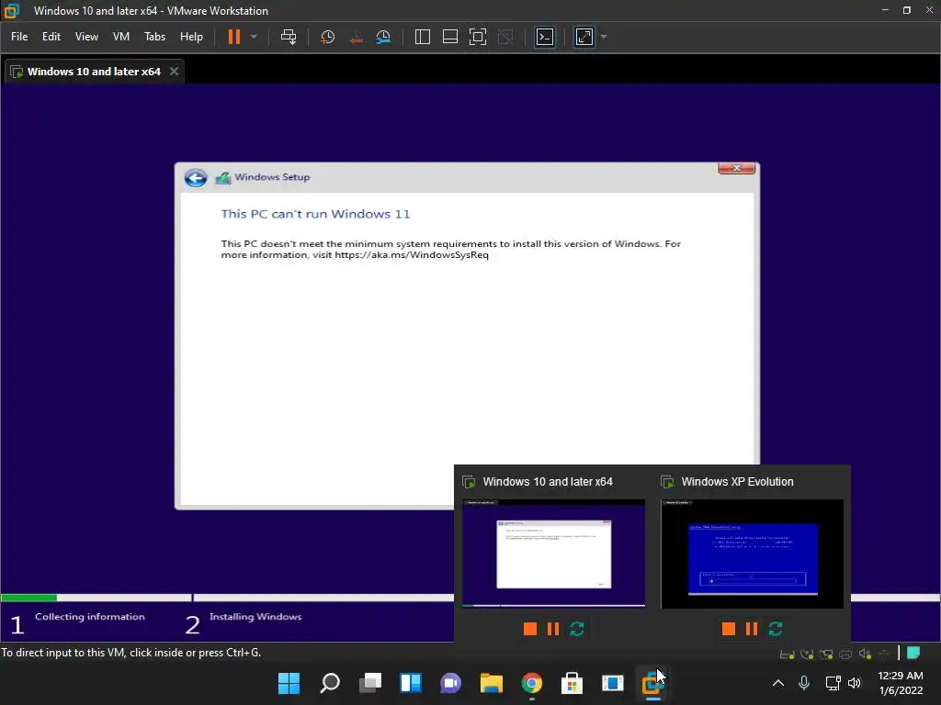The width and height of the screenshot is (941, 705).
Task: Click the Unity mode toolbar icon
Action: [506, 37]
